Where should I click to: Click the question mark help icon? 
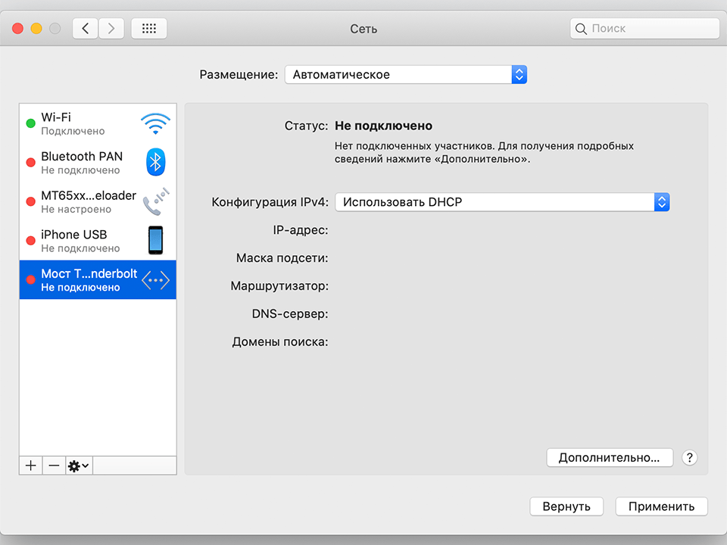(x=689, y=457)
